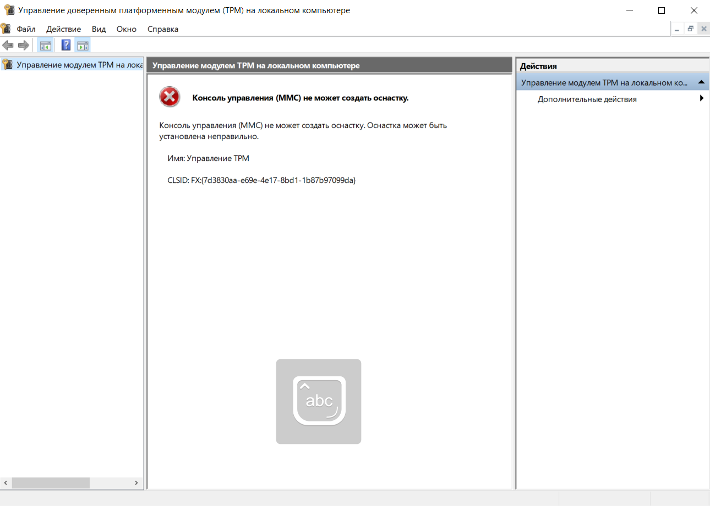Restore the inner MDI child window
710x506 pixels.
(690, 29)
